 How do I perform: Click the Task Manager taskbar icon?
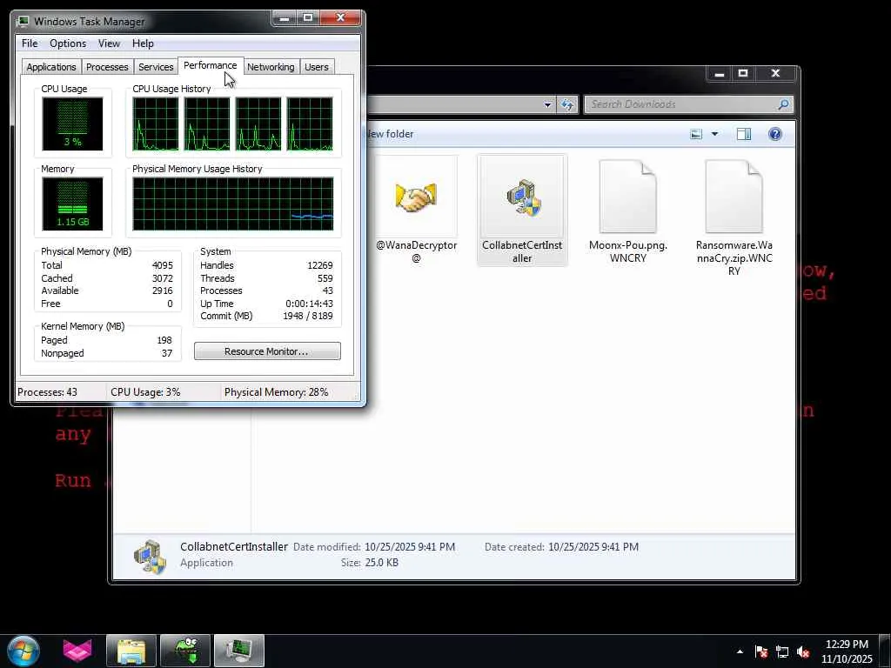[x=239, y=651]
